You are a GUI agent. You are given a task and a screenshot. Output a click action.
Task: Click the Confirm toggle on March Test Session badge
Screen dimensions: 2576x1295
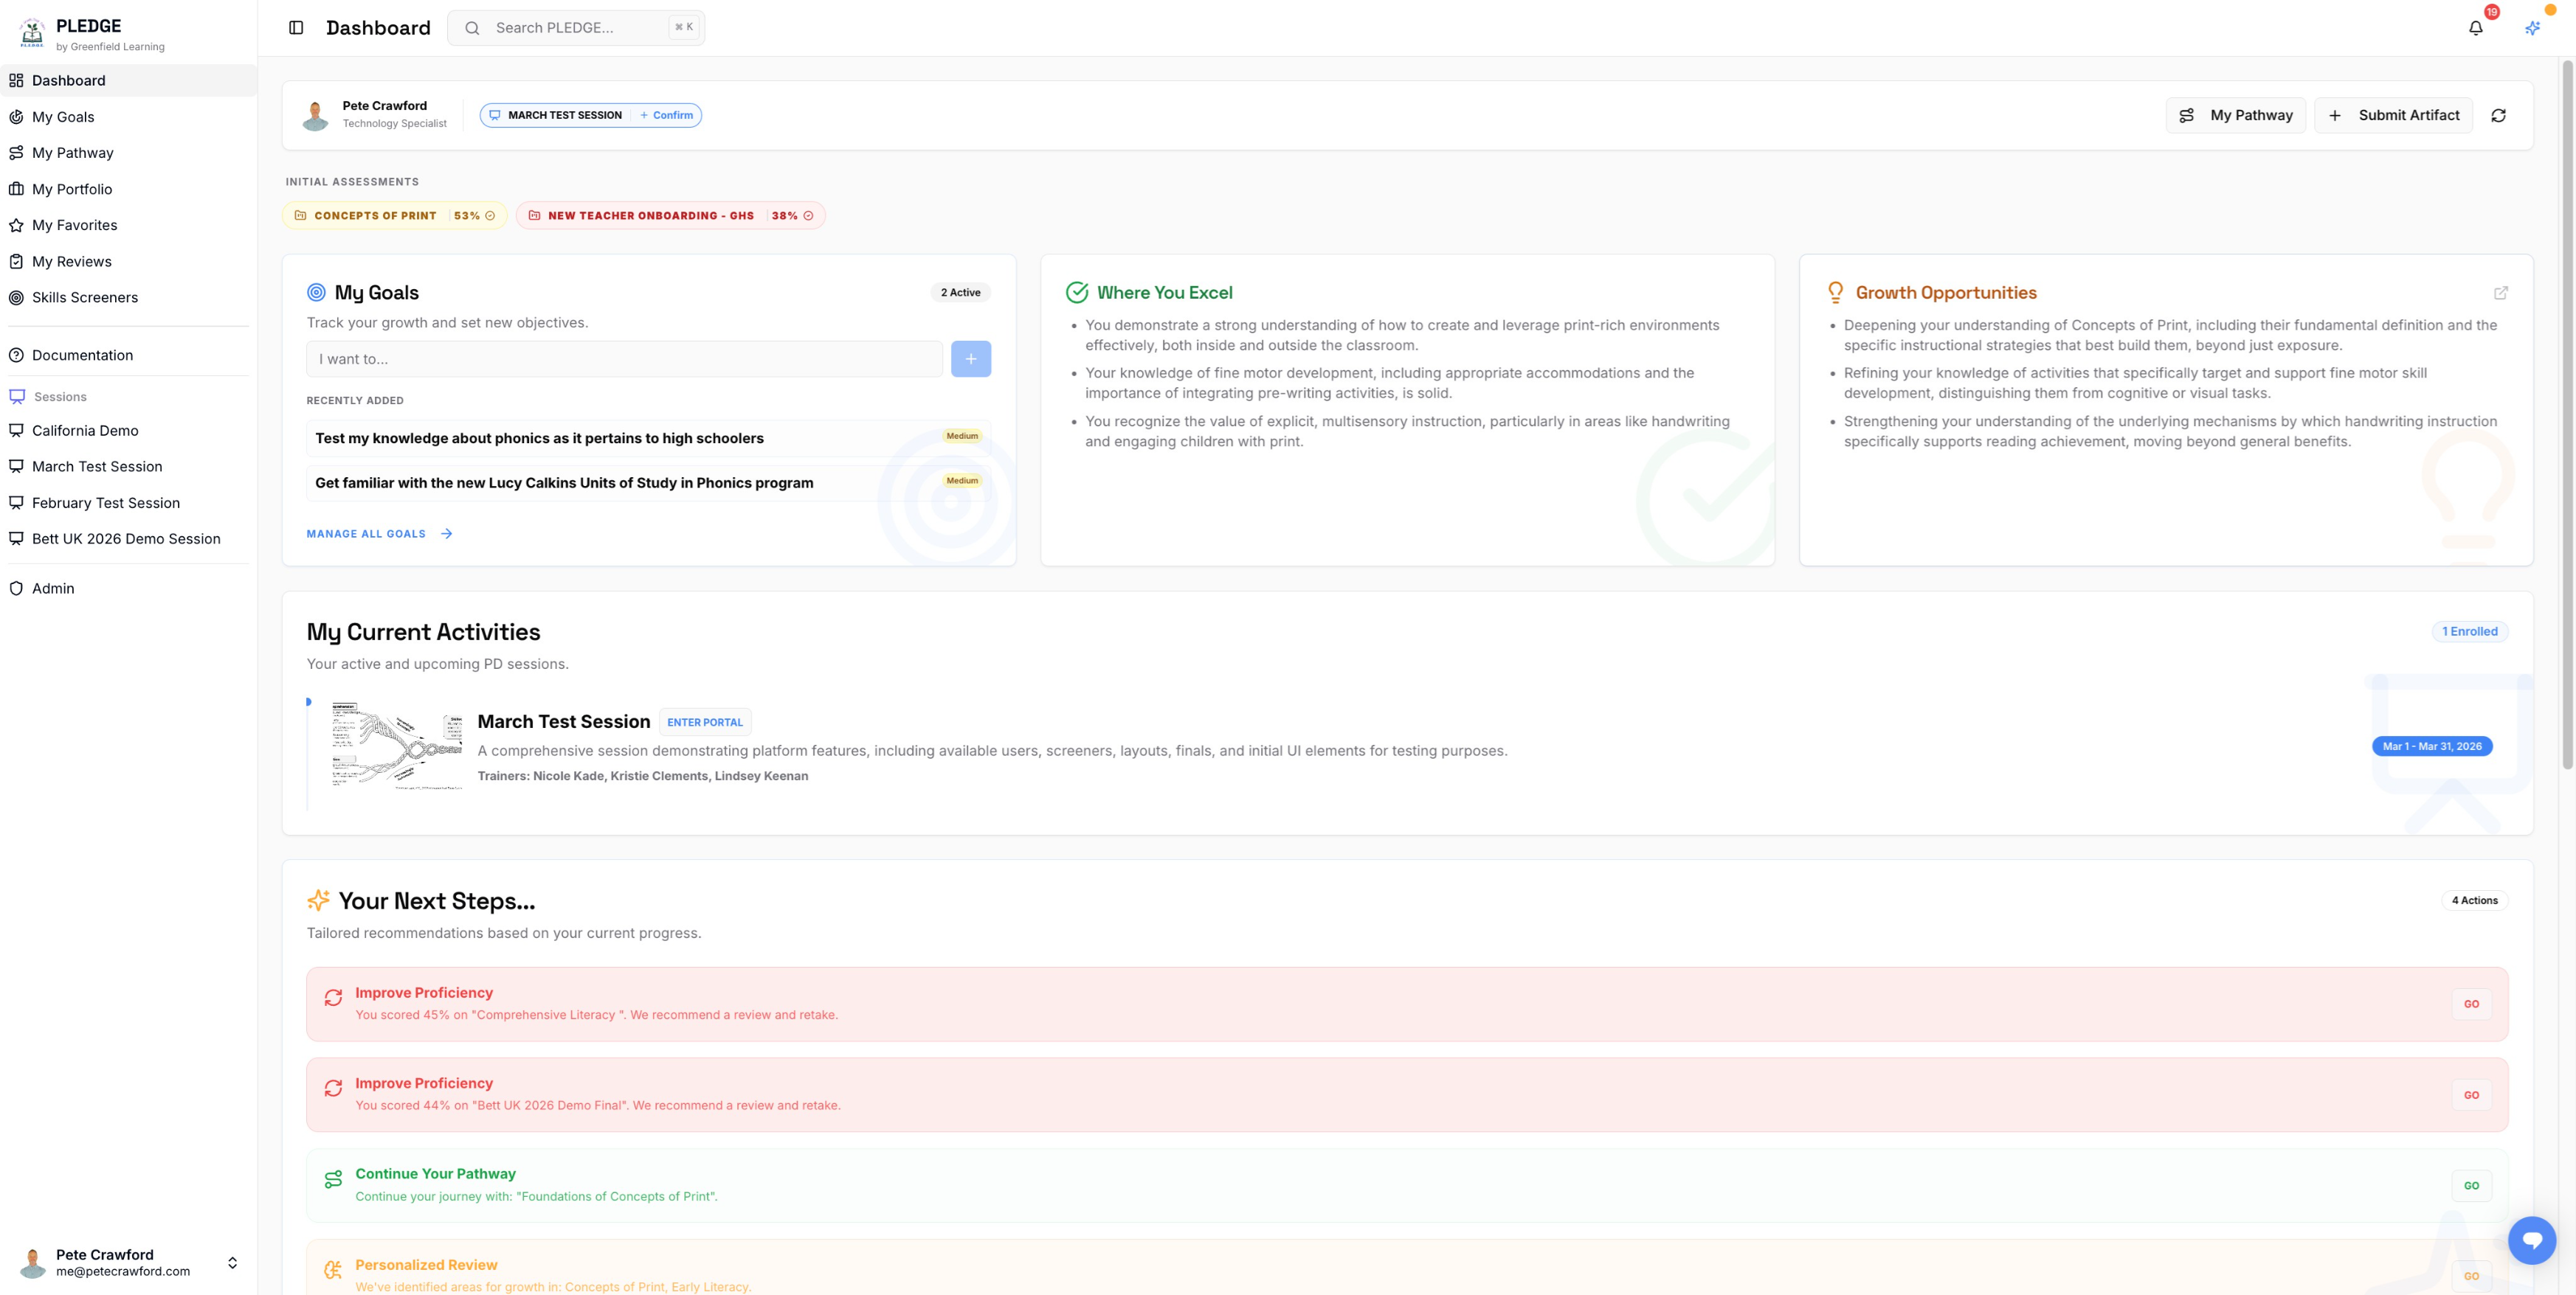[x=666, y=115]
